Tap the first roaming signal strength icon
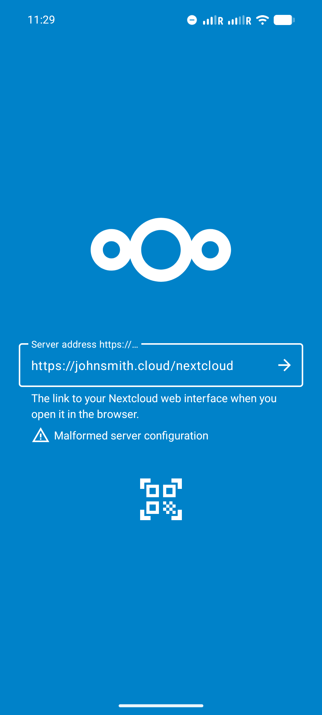 [x=213, y=20]
